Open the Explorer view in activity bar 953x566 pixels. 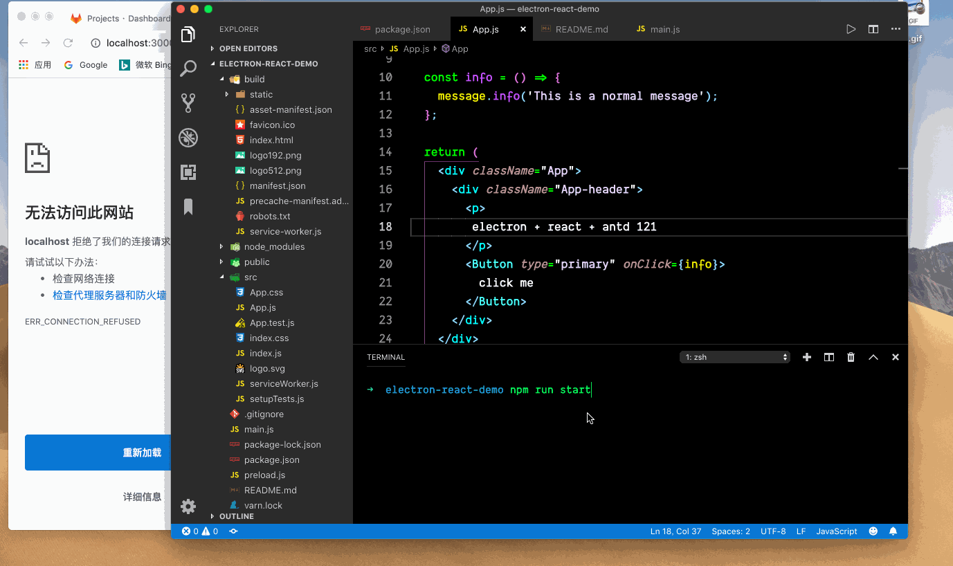point(188,35)
